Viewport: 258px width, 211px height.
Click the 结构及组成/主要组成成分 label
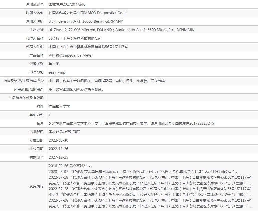23,81
